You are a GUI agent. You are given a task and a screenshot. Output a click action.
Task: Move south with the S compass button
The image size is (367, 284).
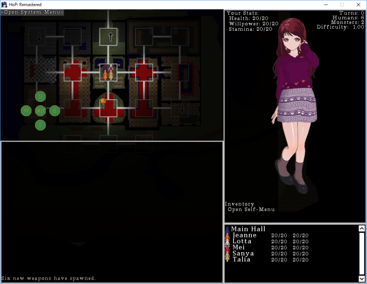[x=40, y=125]
